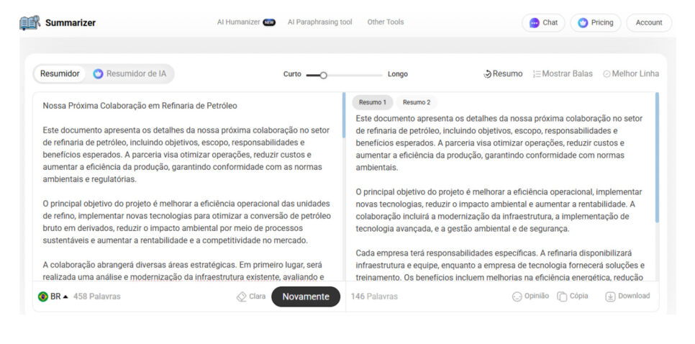695x344 pixels.
Task: Click the Resumo mode icon
Action: click(487, 74)
